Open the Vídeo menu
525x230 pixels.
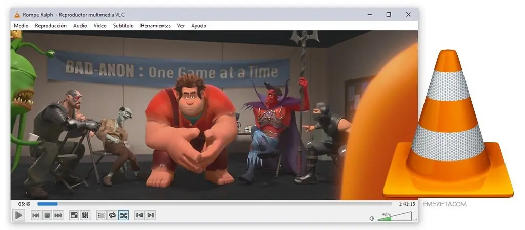(x=100, y=26)
